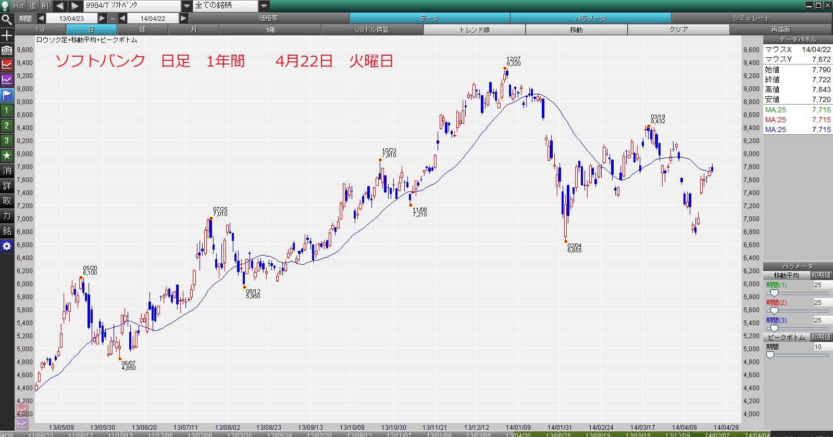Screen dimensions: 833x437
Task: Click the faded red chart icon bottom-left
Action: click(22, 410)
